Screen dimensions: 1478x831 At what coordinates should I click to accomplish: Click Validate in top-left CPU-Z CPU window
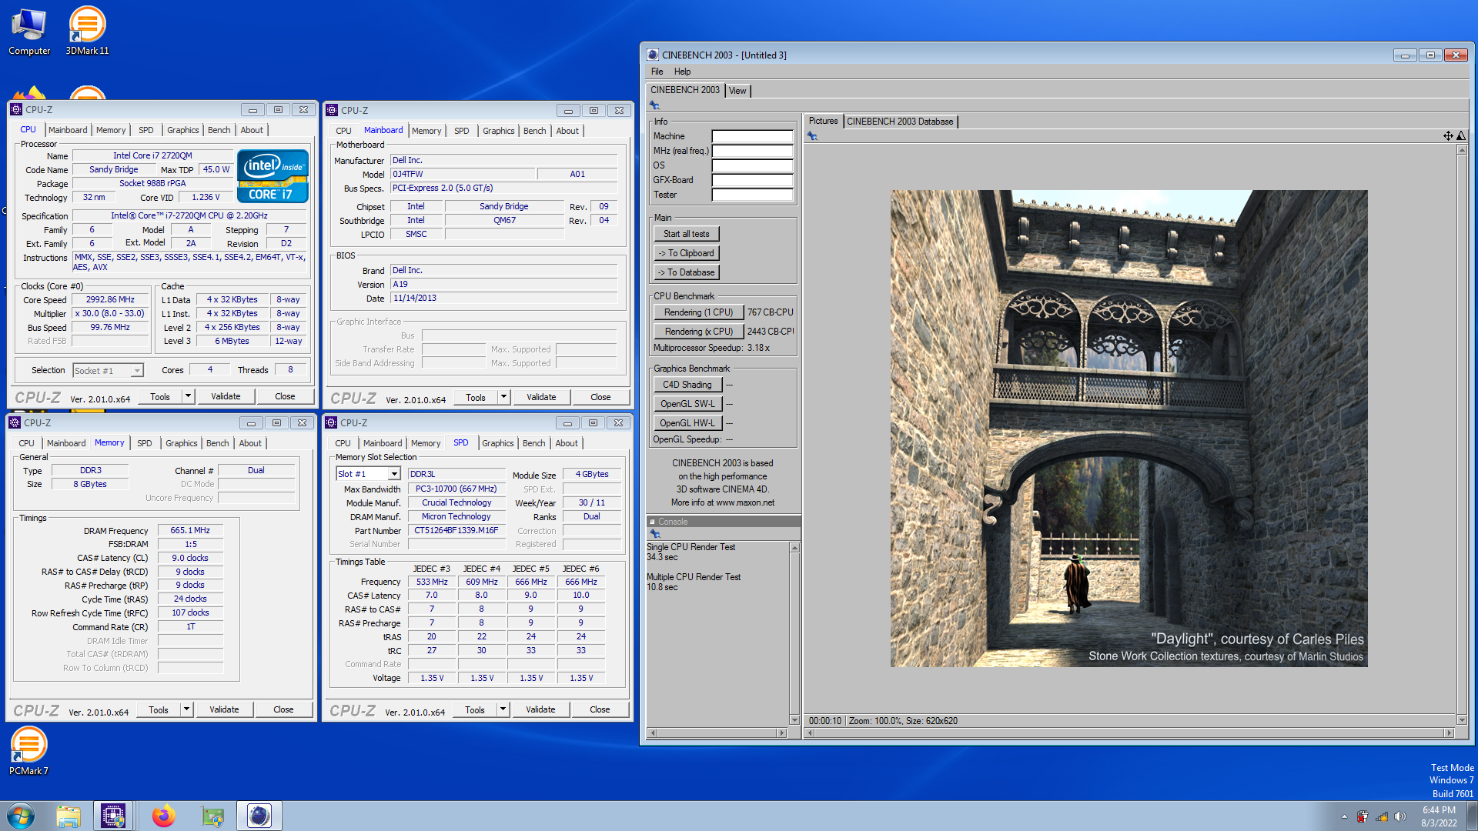[226, 396]
